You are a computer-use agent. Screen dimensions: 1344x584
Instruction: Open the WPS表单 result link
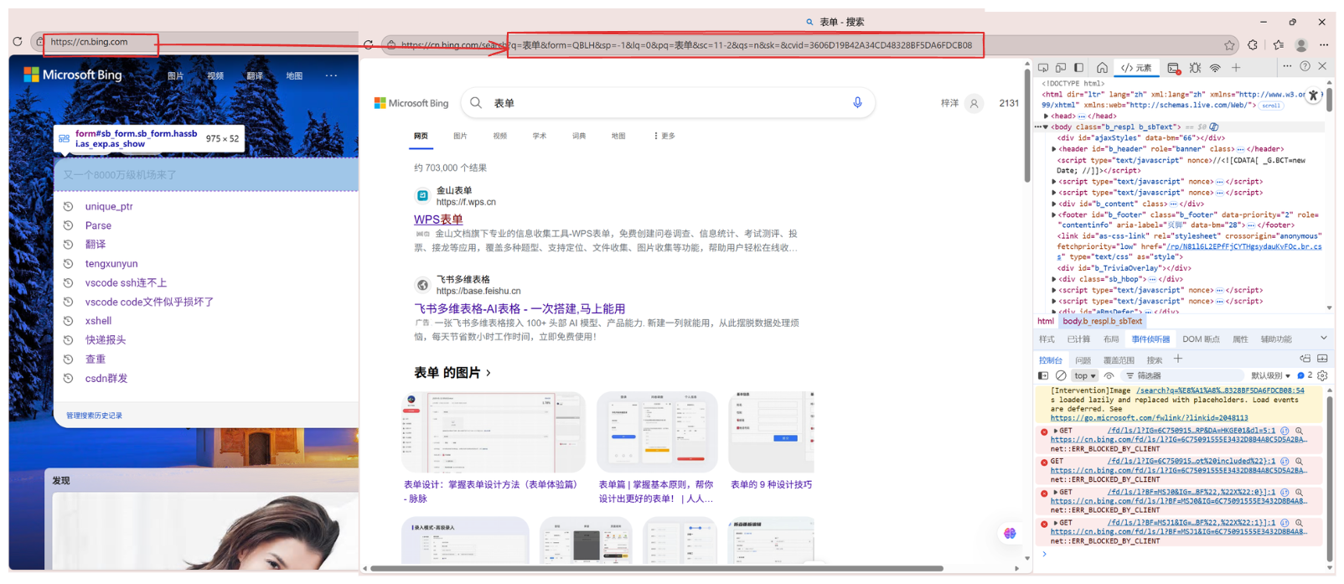(438, 220)
